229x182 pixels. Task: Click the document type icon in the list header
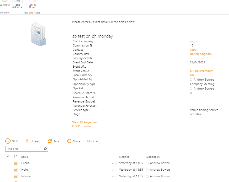(15, 156)
